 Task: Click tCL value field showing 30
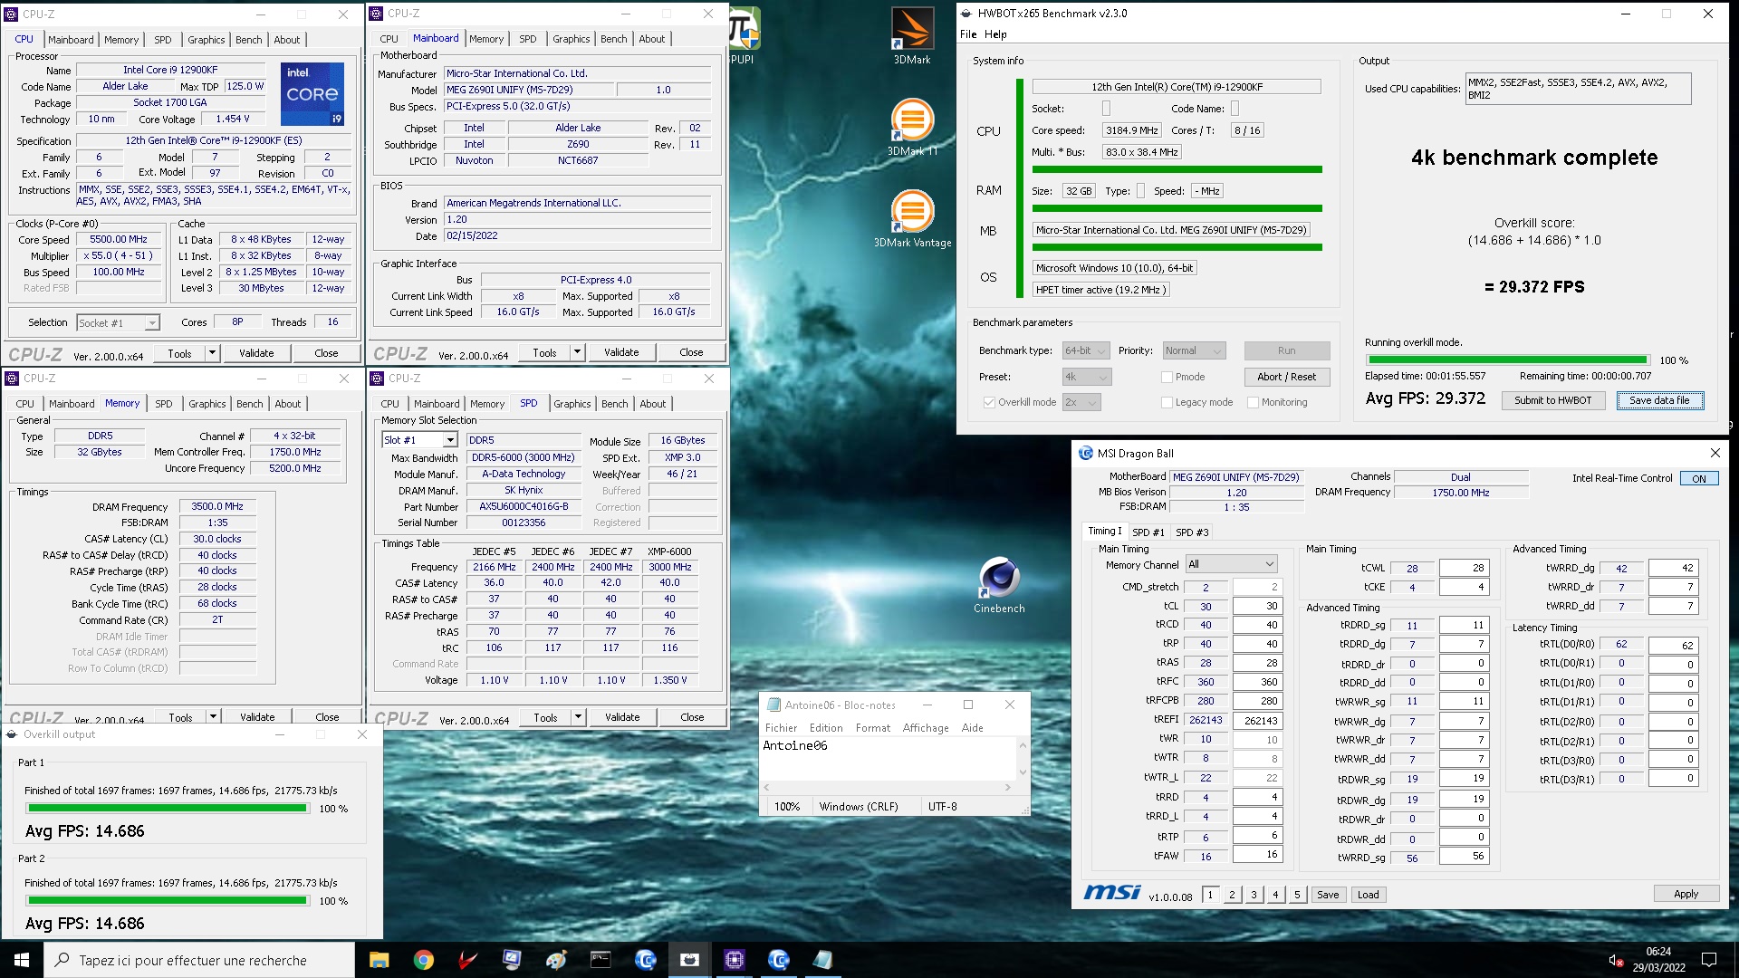pos(1257,607)
